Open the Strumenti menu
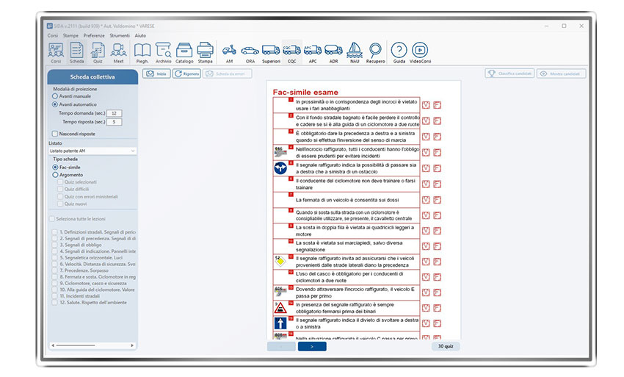This screenshot has height=377, width=624. 120,35
